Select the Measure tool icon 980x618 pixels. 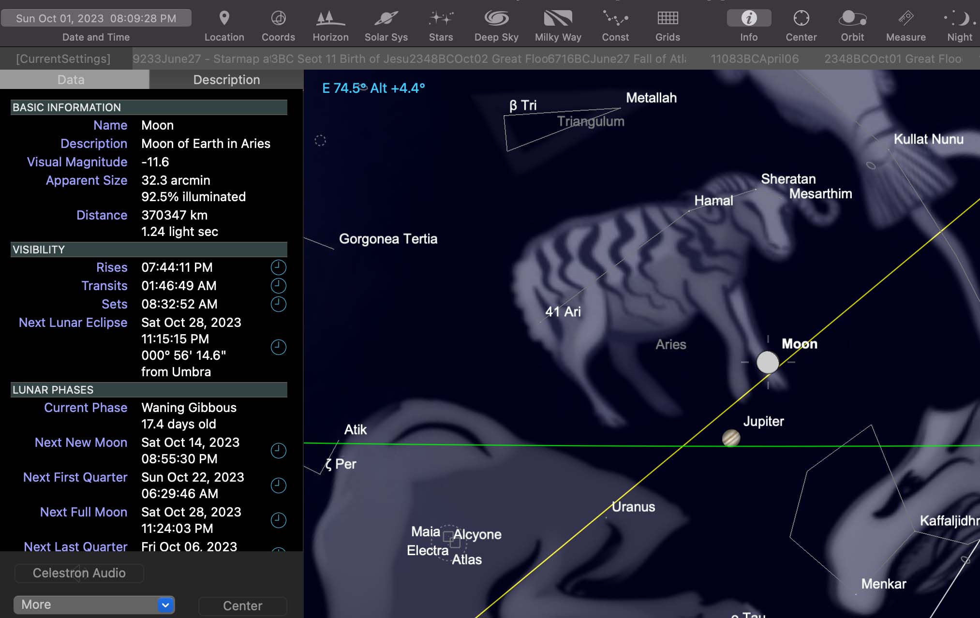[906, 18]
